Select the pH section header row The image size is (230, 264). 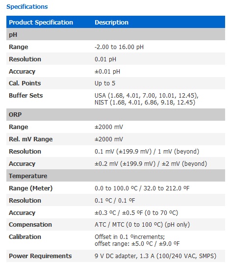116,34
